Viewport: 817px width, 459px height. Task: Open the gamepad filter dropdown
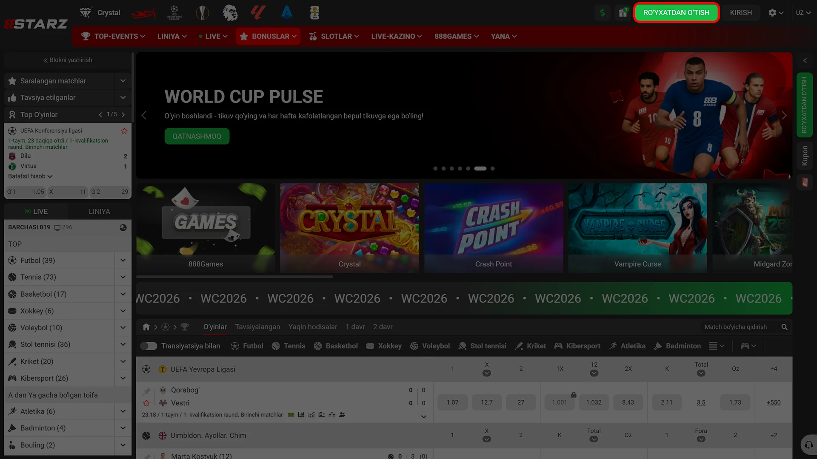(748, 346)
